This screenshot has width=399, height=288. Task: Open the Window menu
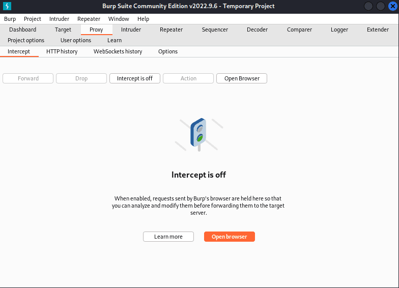tap(119, 19)
